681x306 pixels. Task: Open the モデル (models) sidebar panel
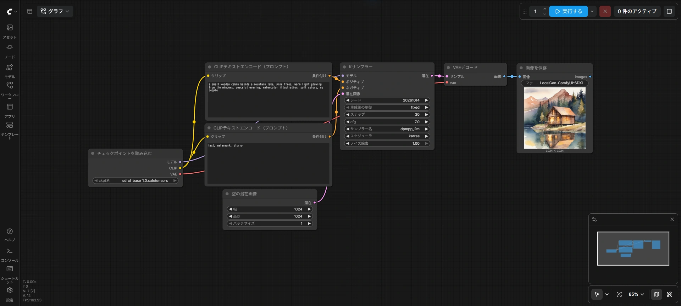10,71
